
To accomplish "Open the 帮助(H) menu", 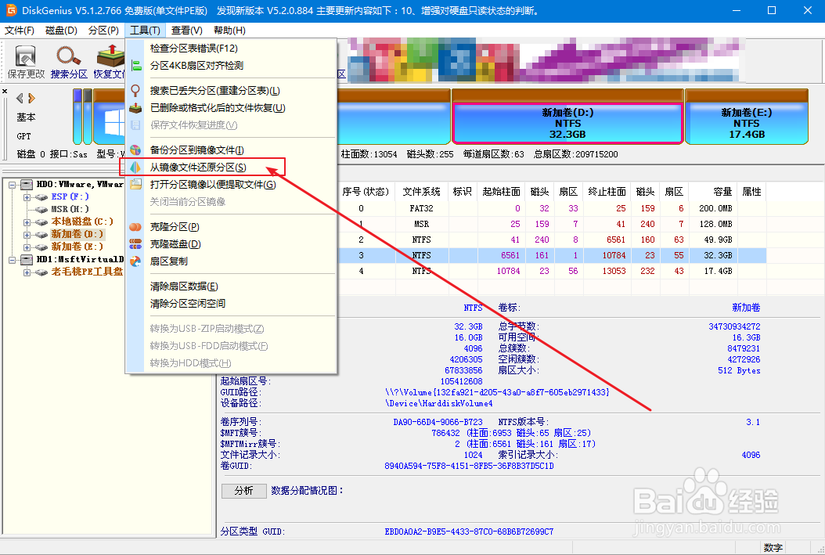I will (x=229, y=31).
